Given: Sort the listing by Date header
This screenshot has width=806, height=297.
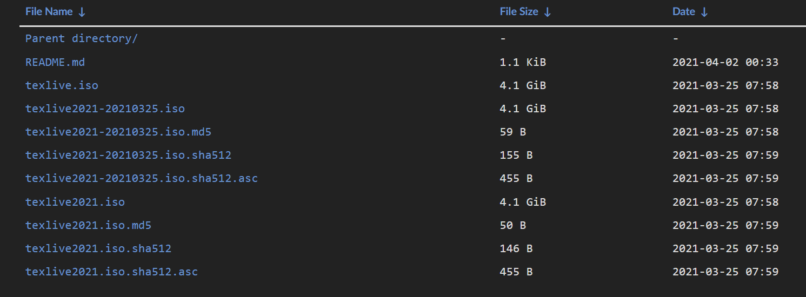Looking at the screenshot, I should [x=684, y=12].
